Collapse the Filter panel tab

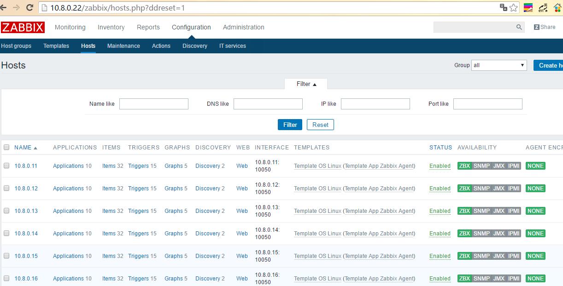[306, 84]
